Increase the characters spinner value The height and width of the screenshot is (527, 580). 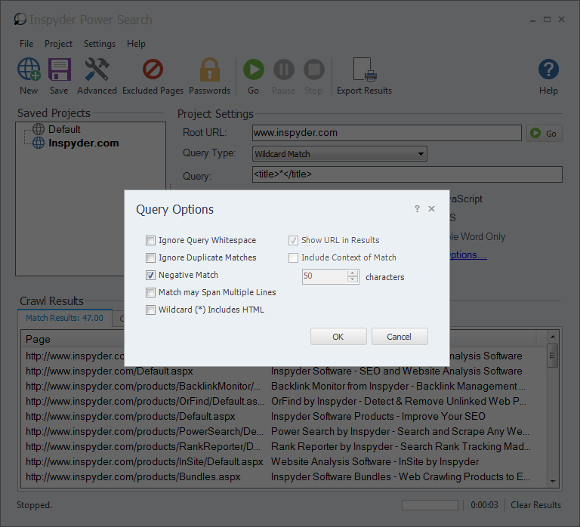[x=353, y=273]
